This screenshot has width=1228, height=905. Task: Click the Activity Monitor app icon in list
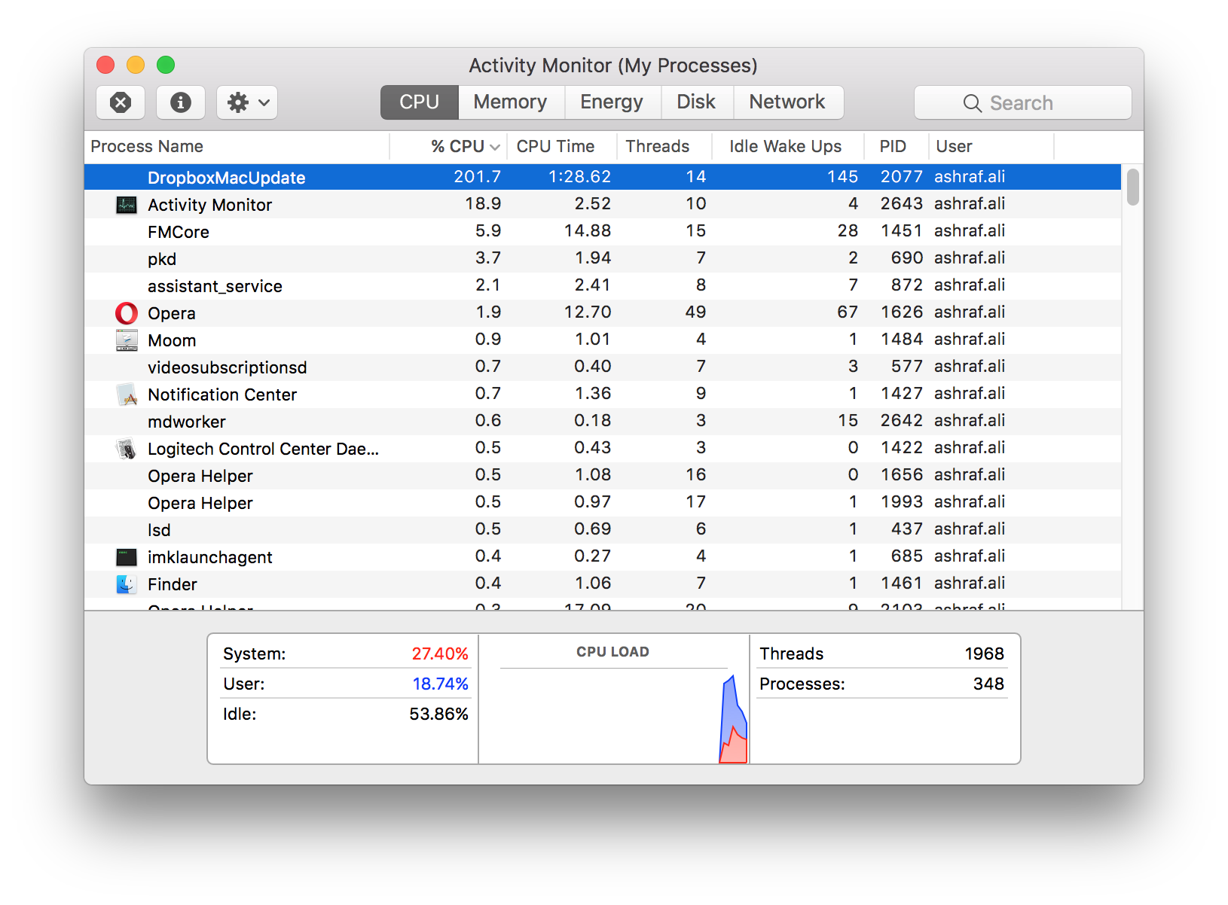[127, 205]
